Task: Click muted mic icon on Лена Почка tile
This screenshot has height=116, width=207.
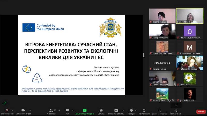Action: click(x=178, y=85)
